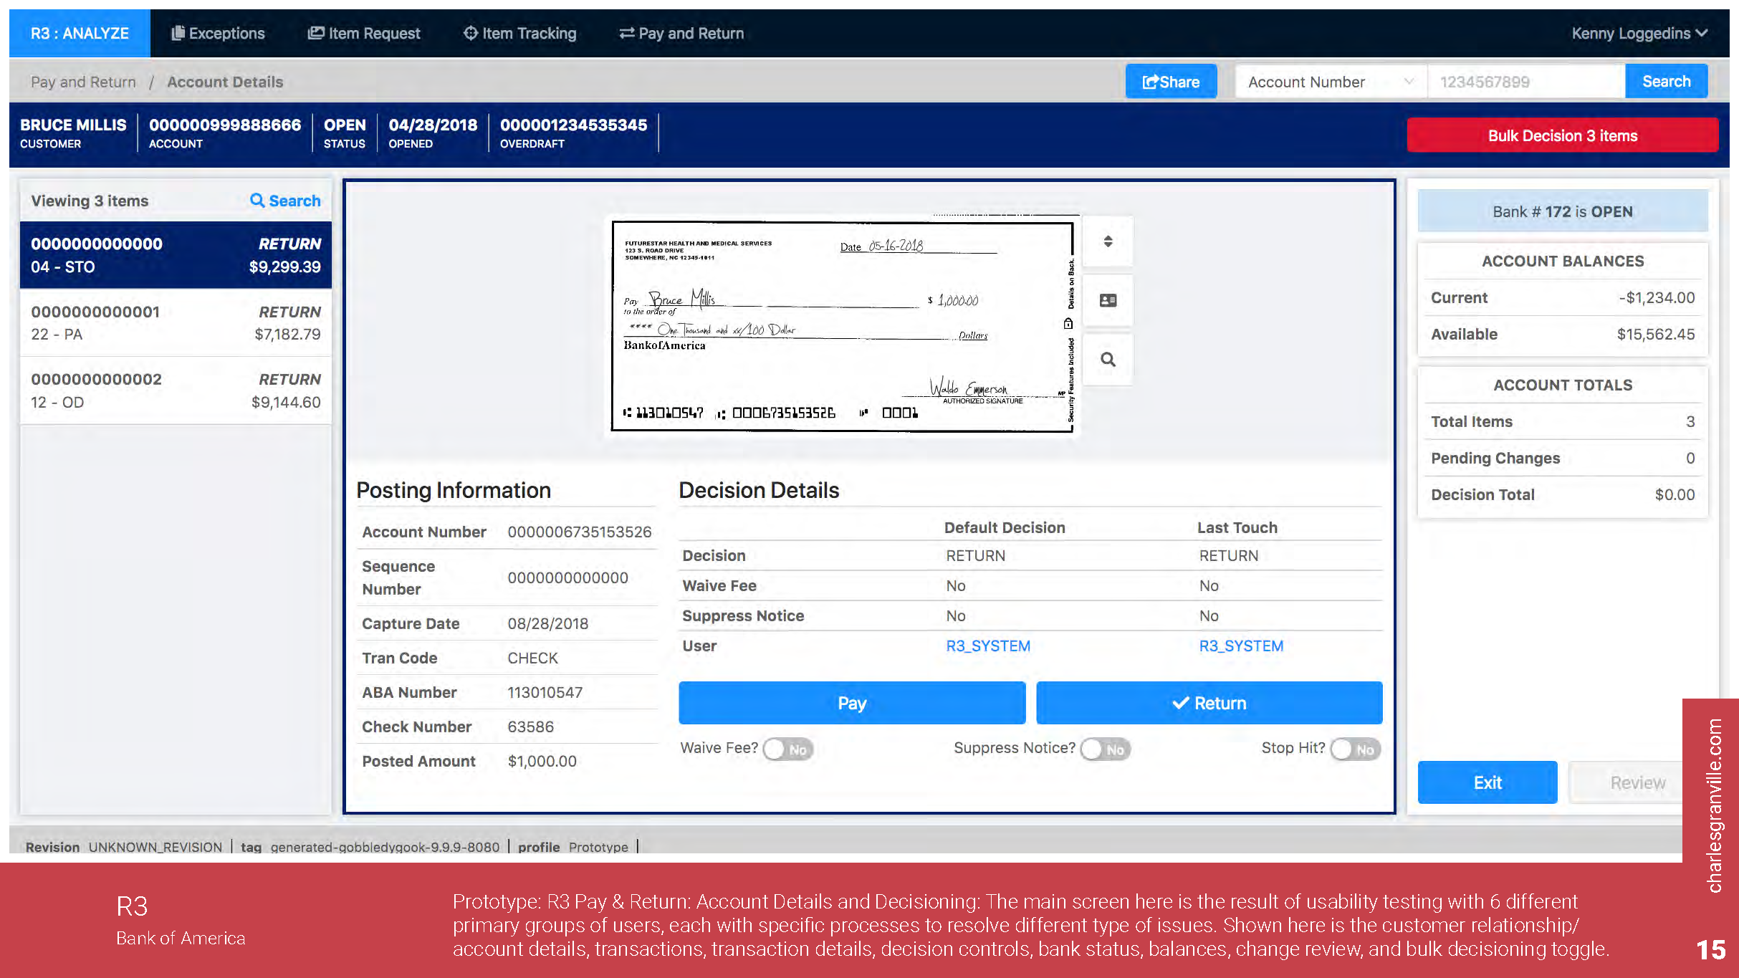Click the Exceptions documents icon
Screen dimensions: 1739x978
[178, 33]
